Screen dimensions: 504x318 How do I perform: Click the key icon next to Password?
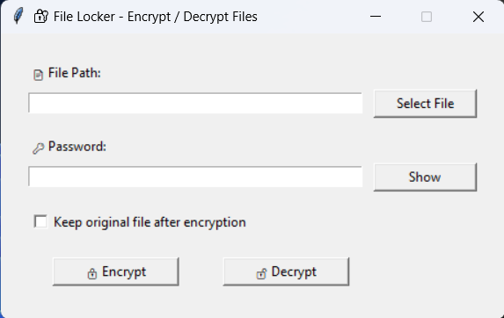tap(38, 148)
